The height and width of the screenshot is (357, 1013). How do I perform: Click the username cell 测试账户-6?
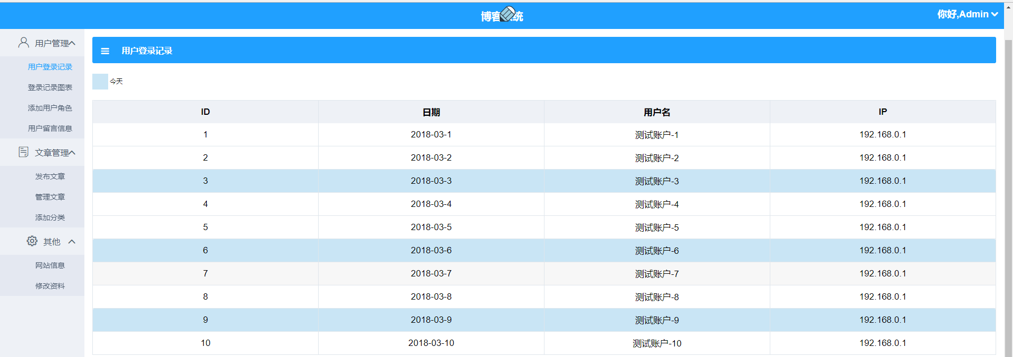tap(657, 250)
